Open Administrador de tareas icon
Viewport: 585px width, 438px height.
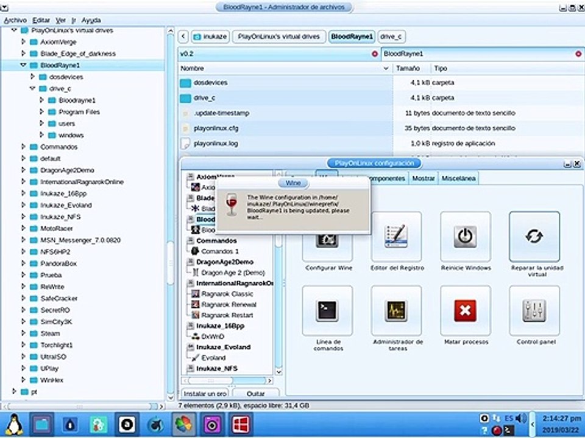[x=396, y=311]
